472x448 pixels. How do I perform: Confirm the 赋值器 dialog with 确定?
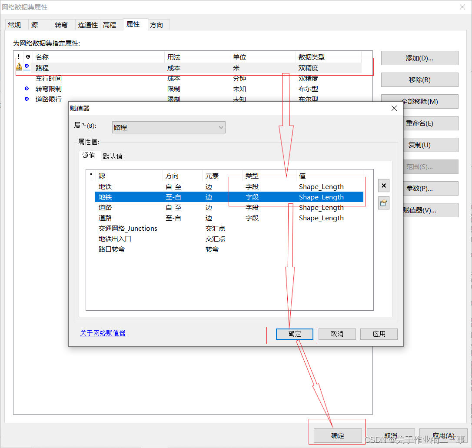click(x=294, y=334)
